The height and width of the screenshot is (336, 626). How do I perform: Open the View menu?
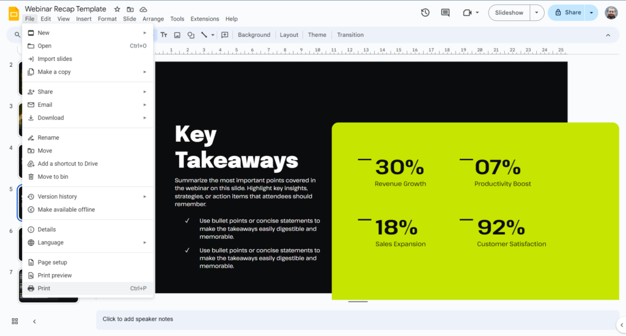click(64, 19)
